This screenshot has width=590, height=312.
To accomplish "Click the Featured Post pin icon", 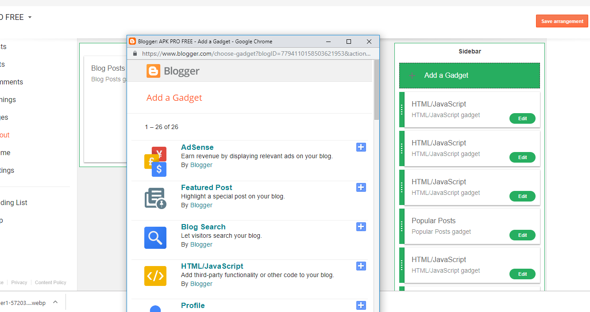I will 155,198.
